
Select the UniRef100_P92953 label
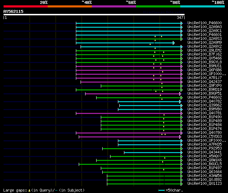[x=204, y=148]
